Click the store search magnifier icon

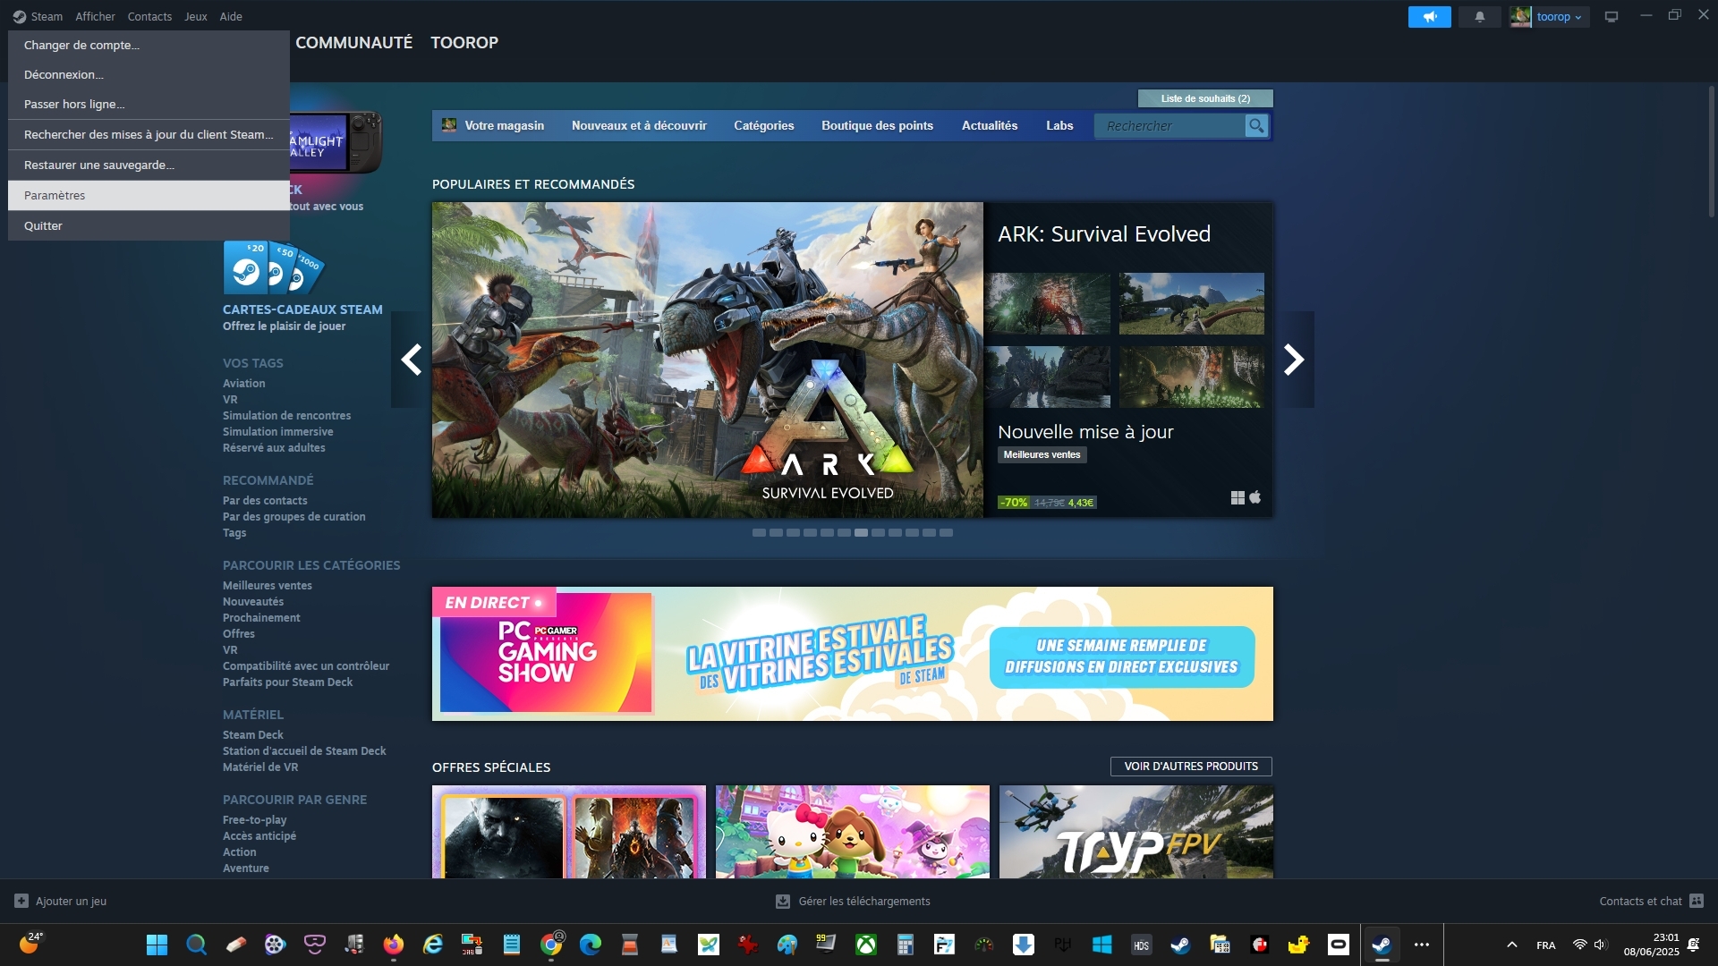click(1256, 126)
